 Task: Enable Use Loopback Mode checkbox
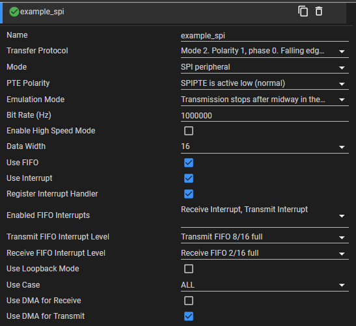pos(189,269)
